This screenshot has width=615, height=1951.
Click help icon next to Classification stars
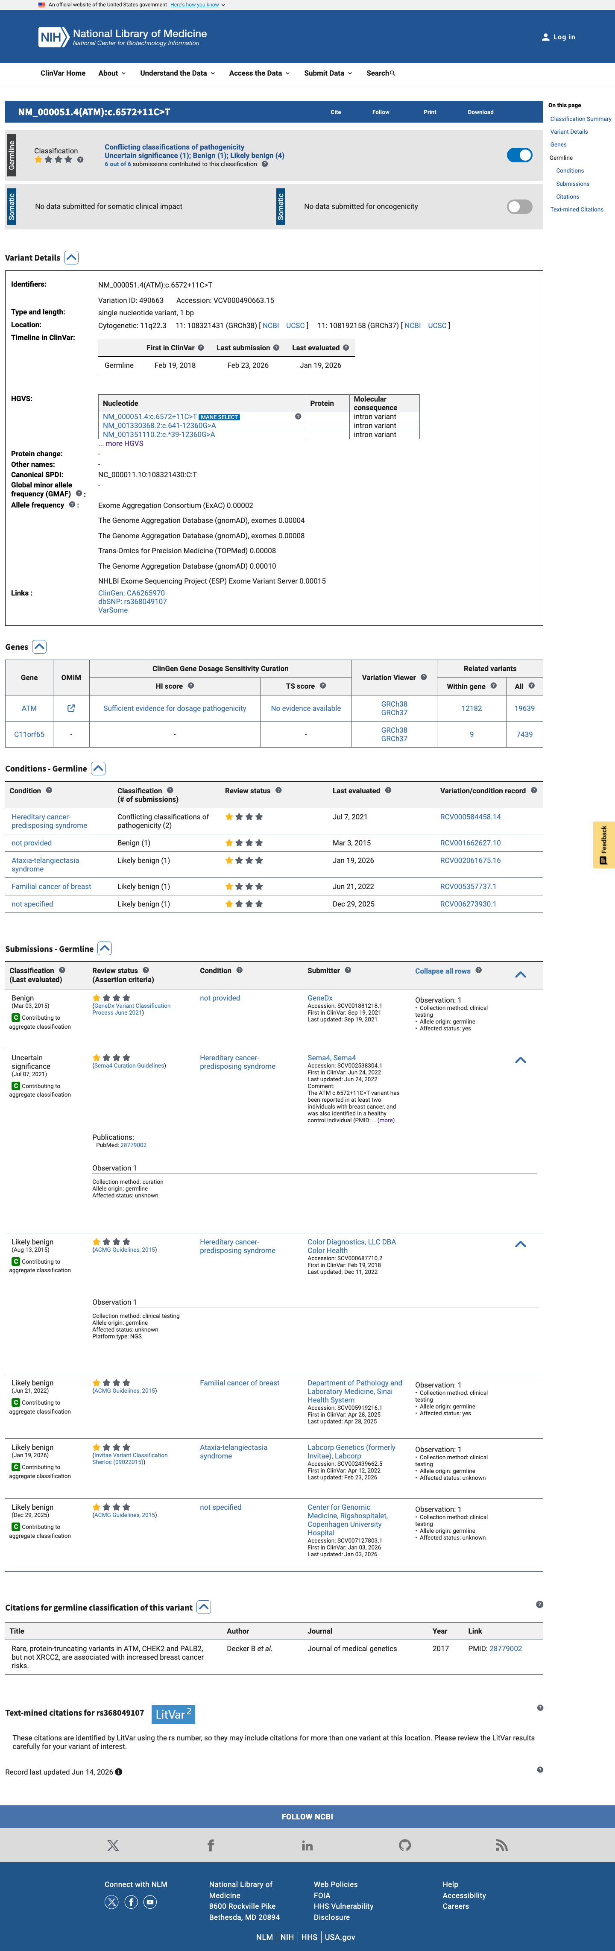[x=80, y=160]
